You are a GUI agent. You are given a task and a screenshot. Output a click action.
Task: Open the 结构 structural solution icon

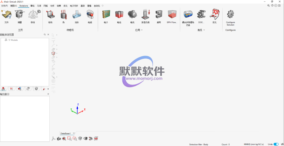(50, 16)
